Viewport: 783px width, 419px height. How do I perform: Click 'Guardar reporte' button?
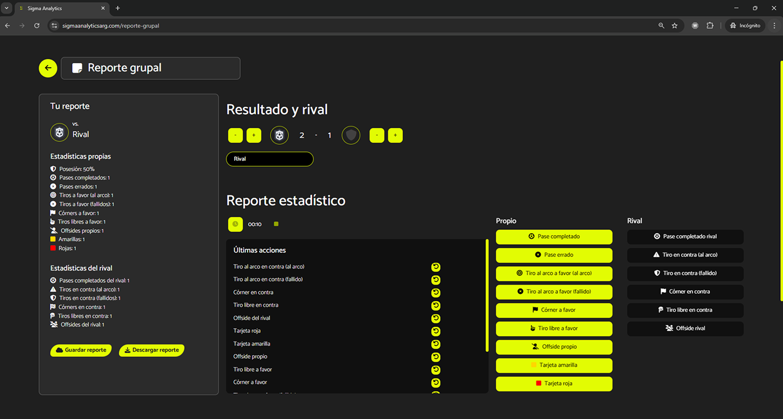point(81,350)
